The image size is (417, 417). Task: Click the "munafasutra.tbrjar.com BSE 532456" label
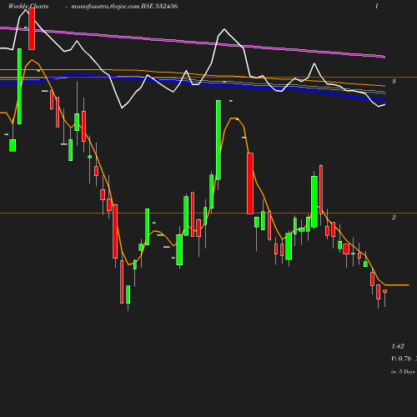pyautogui.click(x=124, y=6)
